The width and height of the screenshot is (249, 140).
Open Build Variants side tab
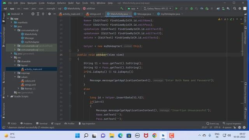4,110
